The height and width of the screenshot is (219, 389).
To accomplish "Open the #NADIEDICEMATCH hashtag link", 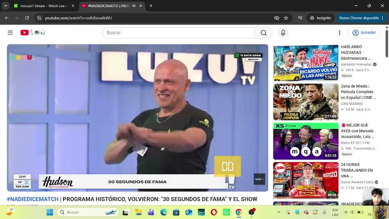I will point(33,199).
